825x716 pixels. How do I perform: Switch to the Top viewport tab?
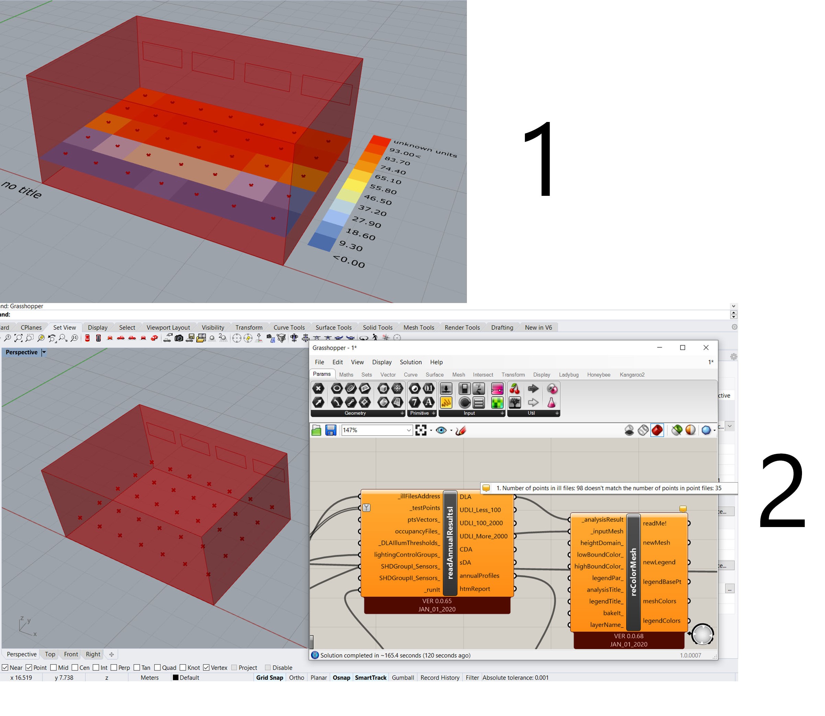50,655
